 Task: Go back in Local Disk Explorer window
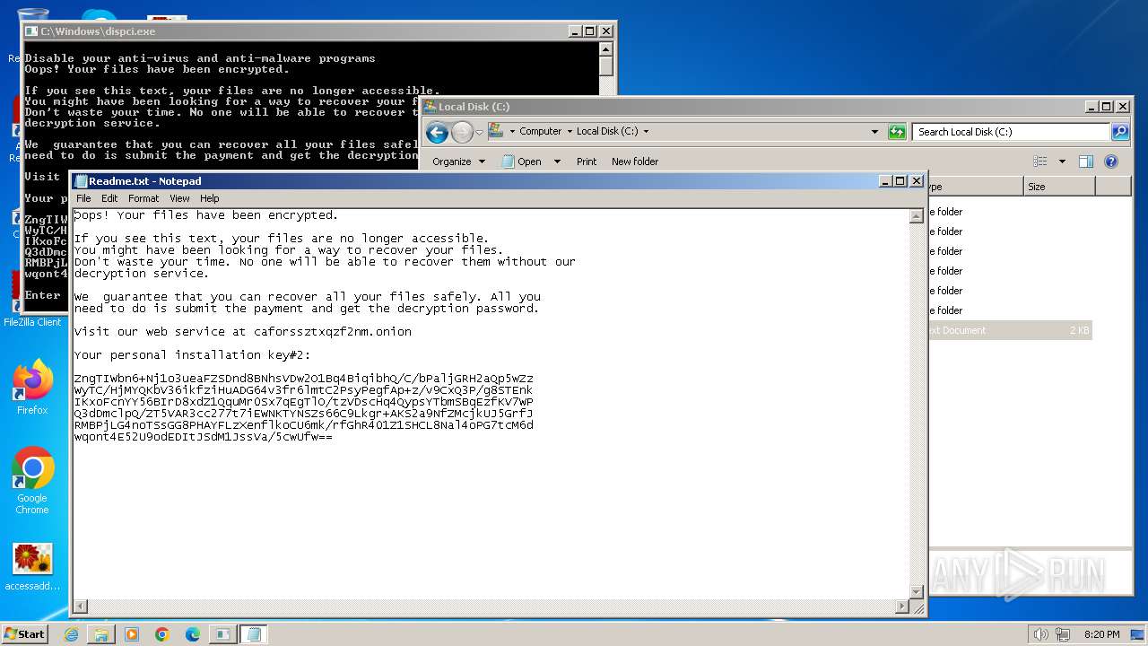click(437, 133)
